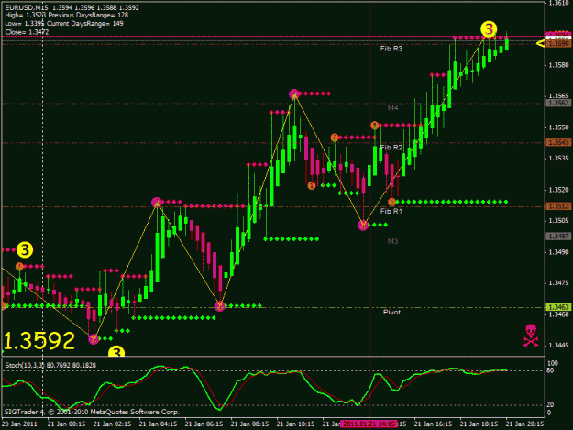Click the stochastic 20 level scale label
The width and height of the screenshot is (573, 430).
click(x=551, y=405)
